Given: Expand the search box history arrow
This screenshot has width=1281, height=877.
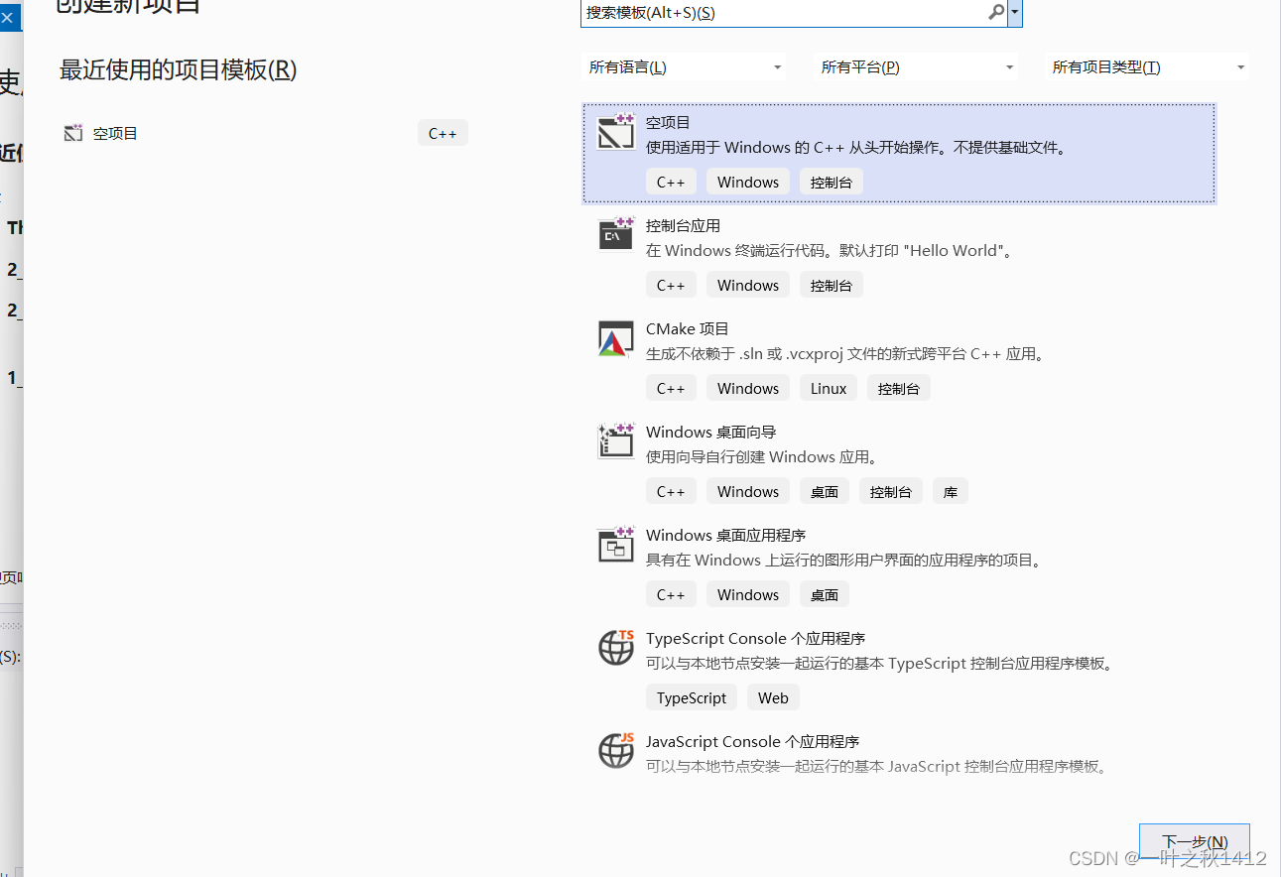Looking at the screenshot, I should tap(1014, 13).
